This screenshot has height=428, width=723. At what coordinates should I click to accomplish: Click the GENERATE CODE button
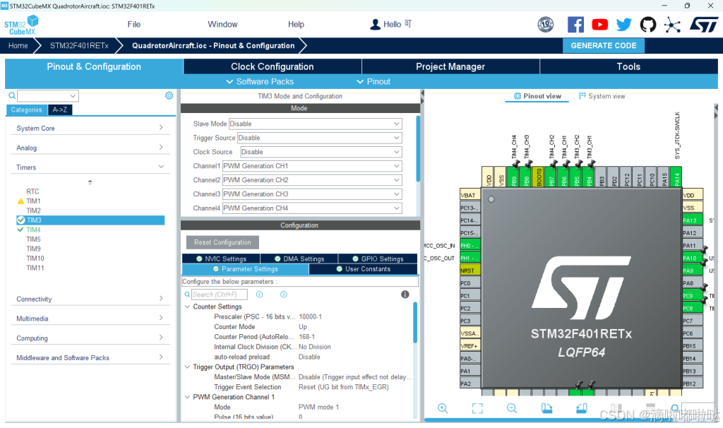click(x=603, y=46)
